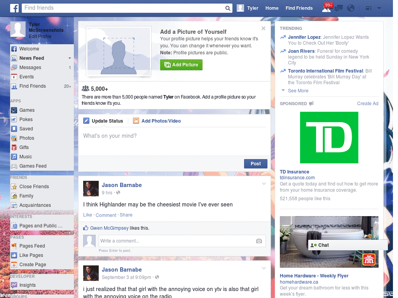Screen dimensions: 398x298
Task: Open Toronto International Film Festival trend
Action: pos(325,71)
